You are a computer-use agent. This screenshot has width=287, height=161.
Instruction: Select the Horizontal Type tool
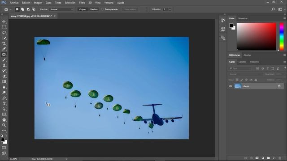[x=4, y=103]
